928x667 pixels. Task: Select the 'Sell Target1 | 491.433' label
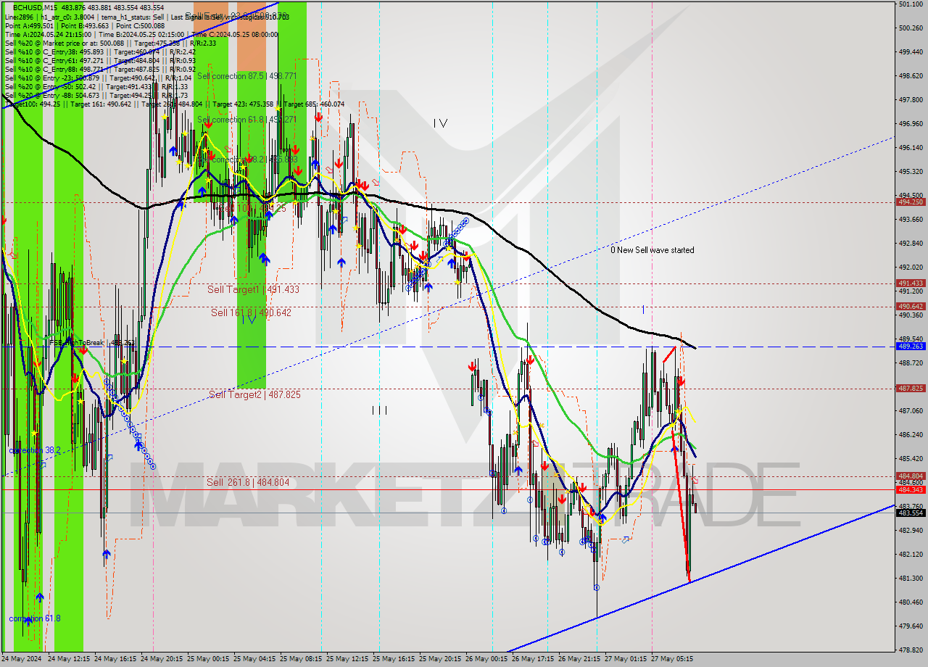click(x=253, y=289)
